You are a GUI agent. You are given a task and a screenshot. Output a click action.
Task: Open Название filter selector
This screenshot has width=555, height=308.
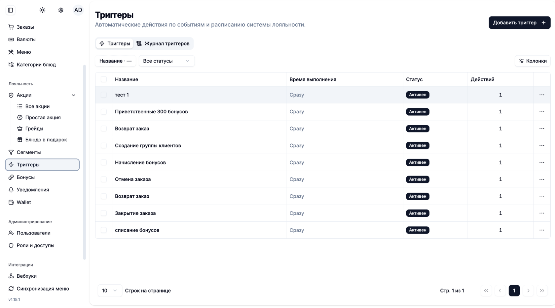coord(115,61)
